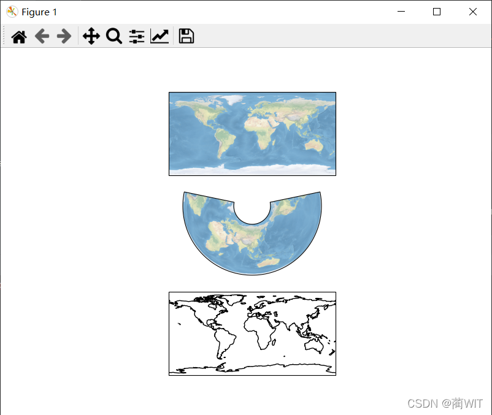Click the topographic world map subplot
Viewport: 492px width, 415px height.
point(252,133)
